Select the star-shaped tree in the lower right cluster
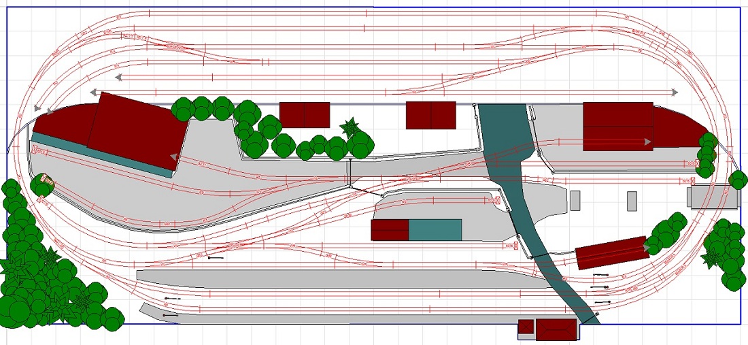 712,257
